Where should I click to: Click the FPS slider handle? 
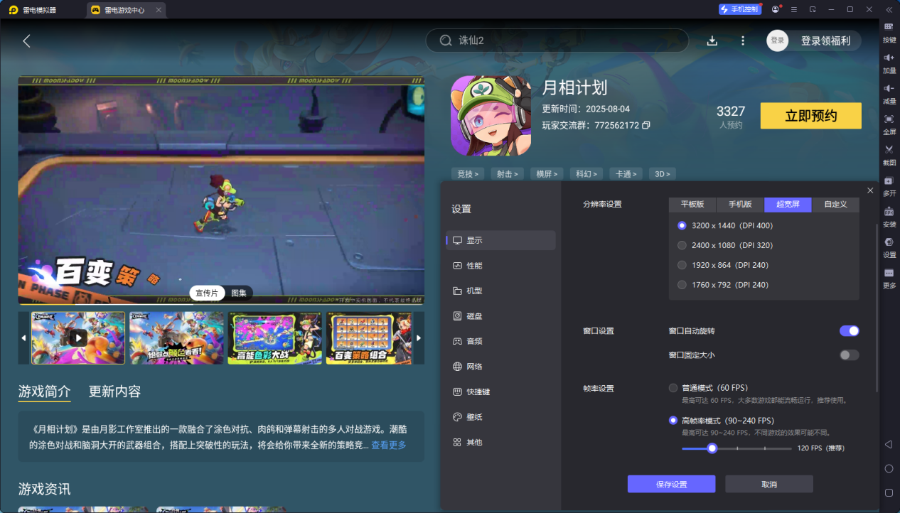tap(712, 448)
